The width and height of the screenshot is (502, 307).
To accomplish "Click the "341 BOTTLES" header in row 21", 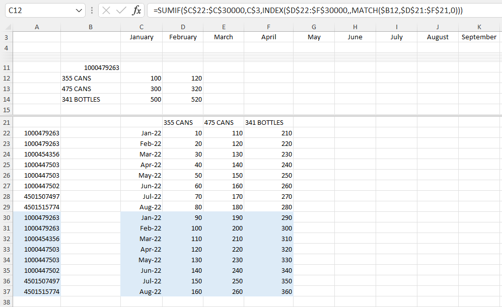I will 268,122.
